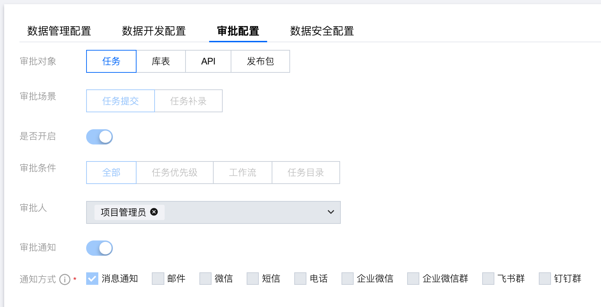601x307 pixels.
Task: Uncheck the 消息通知 checkbox
Action: click(92, 279)
